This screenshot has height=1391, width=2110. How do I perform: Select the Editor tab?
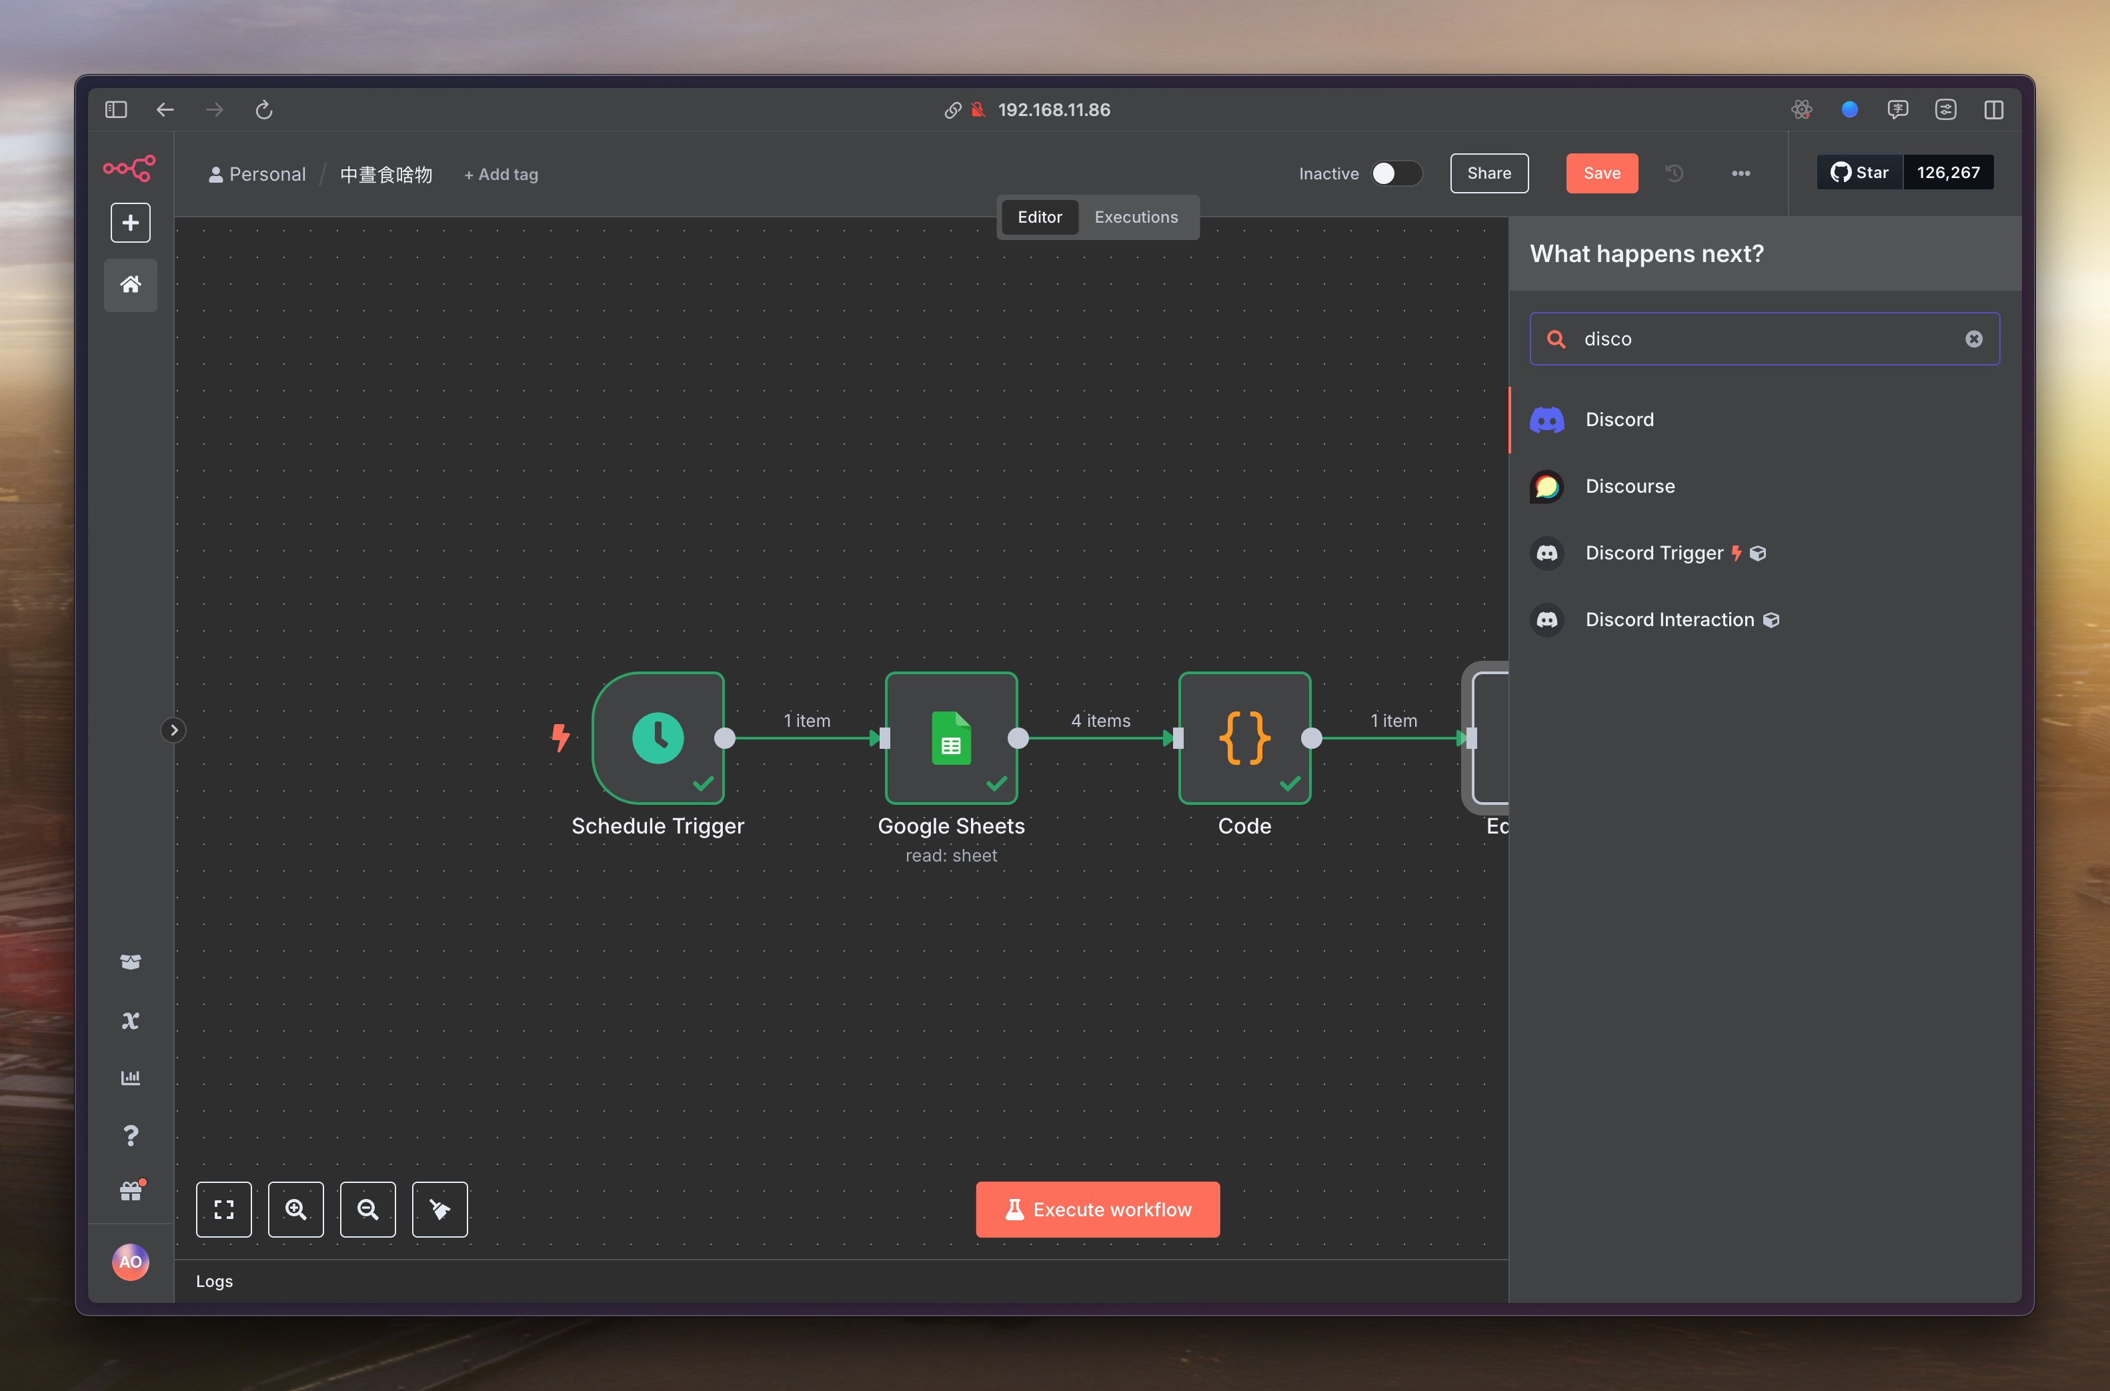click(x=1040, y=217)
